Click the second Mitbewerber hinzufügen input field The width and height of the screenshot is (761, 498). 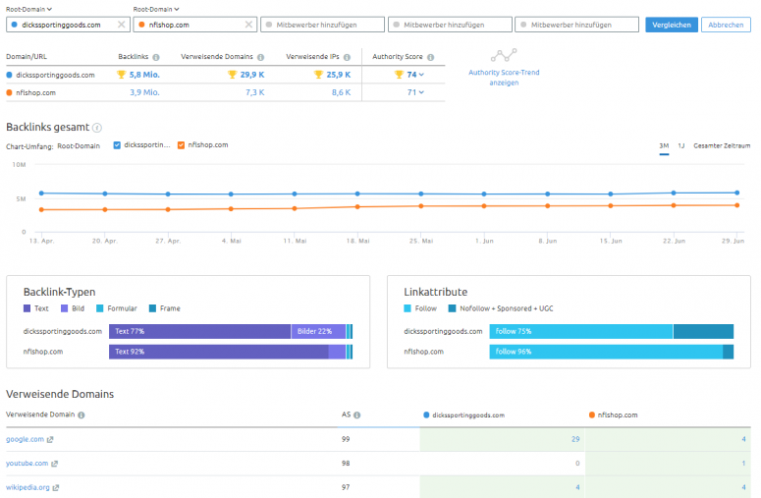point(450,25)
